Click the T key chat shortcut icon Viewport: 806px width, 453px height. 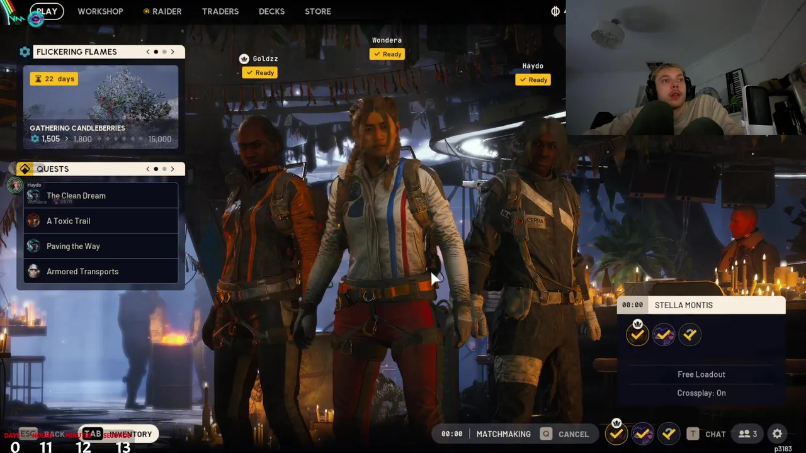tap(693, 433)
